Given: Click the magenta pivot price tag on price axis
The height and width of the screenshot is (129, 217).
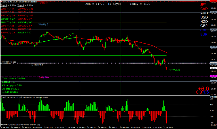Looking at the screenshot, I should point(213,76).
